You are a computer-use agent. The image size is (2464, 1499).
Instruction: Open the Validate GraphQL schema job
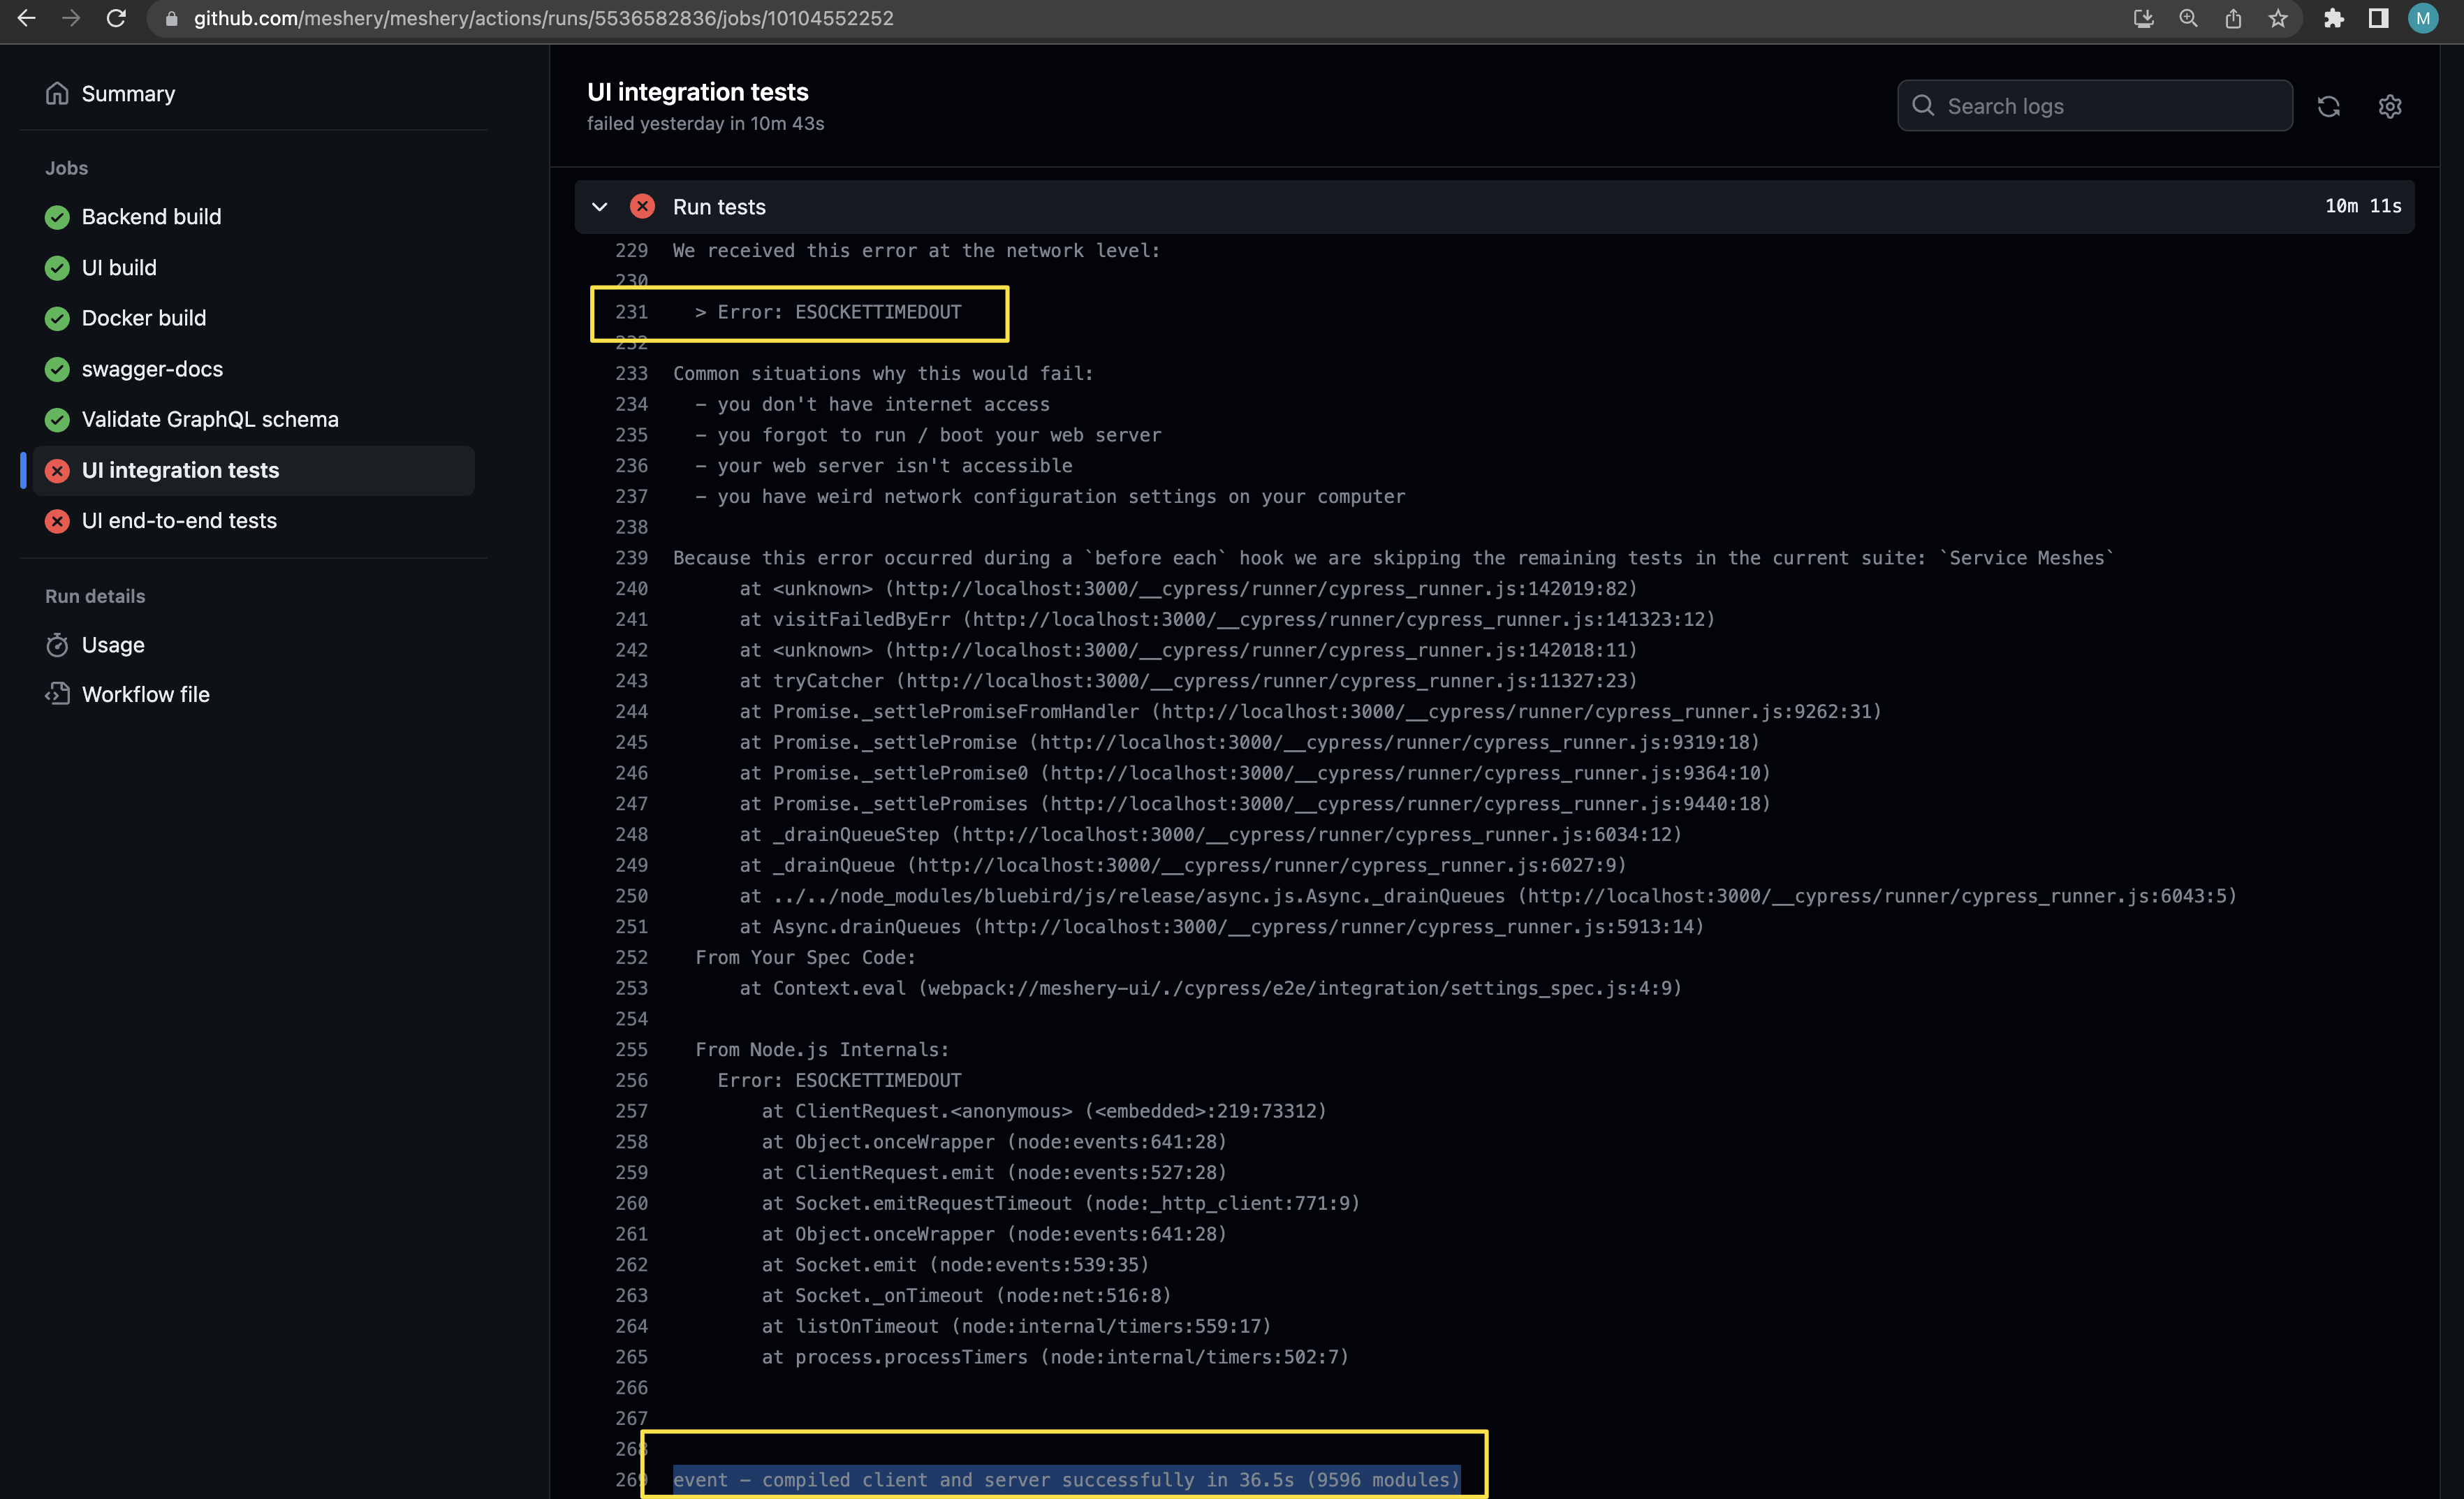pos(210,419)
